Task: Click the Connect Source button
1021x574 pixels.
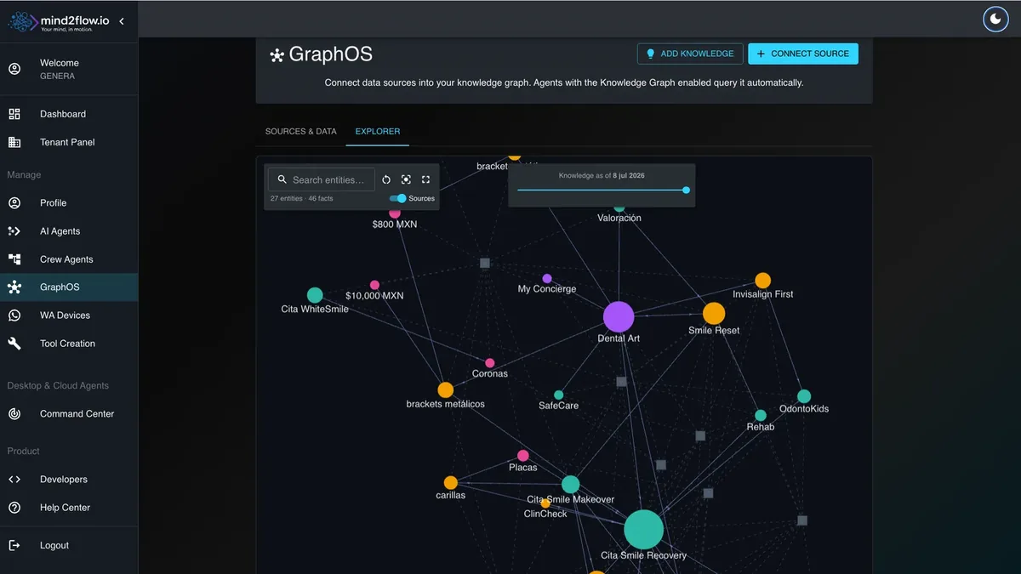Action: click(x=803, y=54)
